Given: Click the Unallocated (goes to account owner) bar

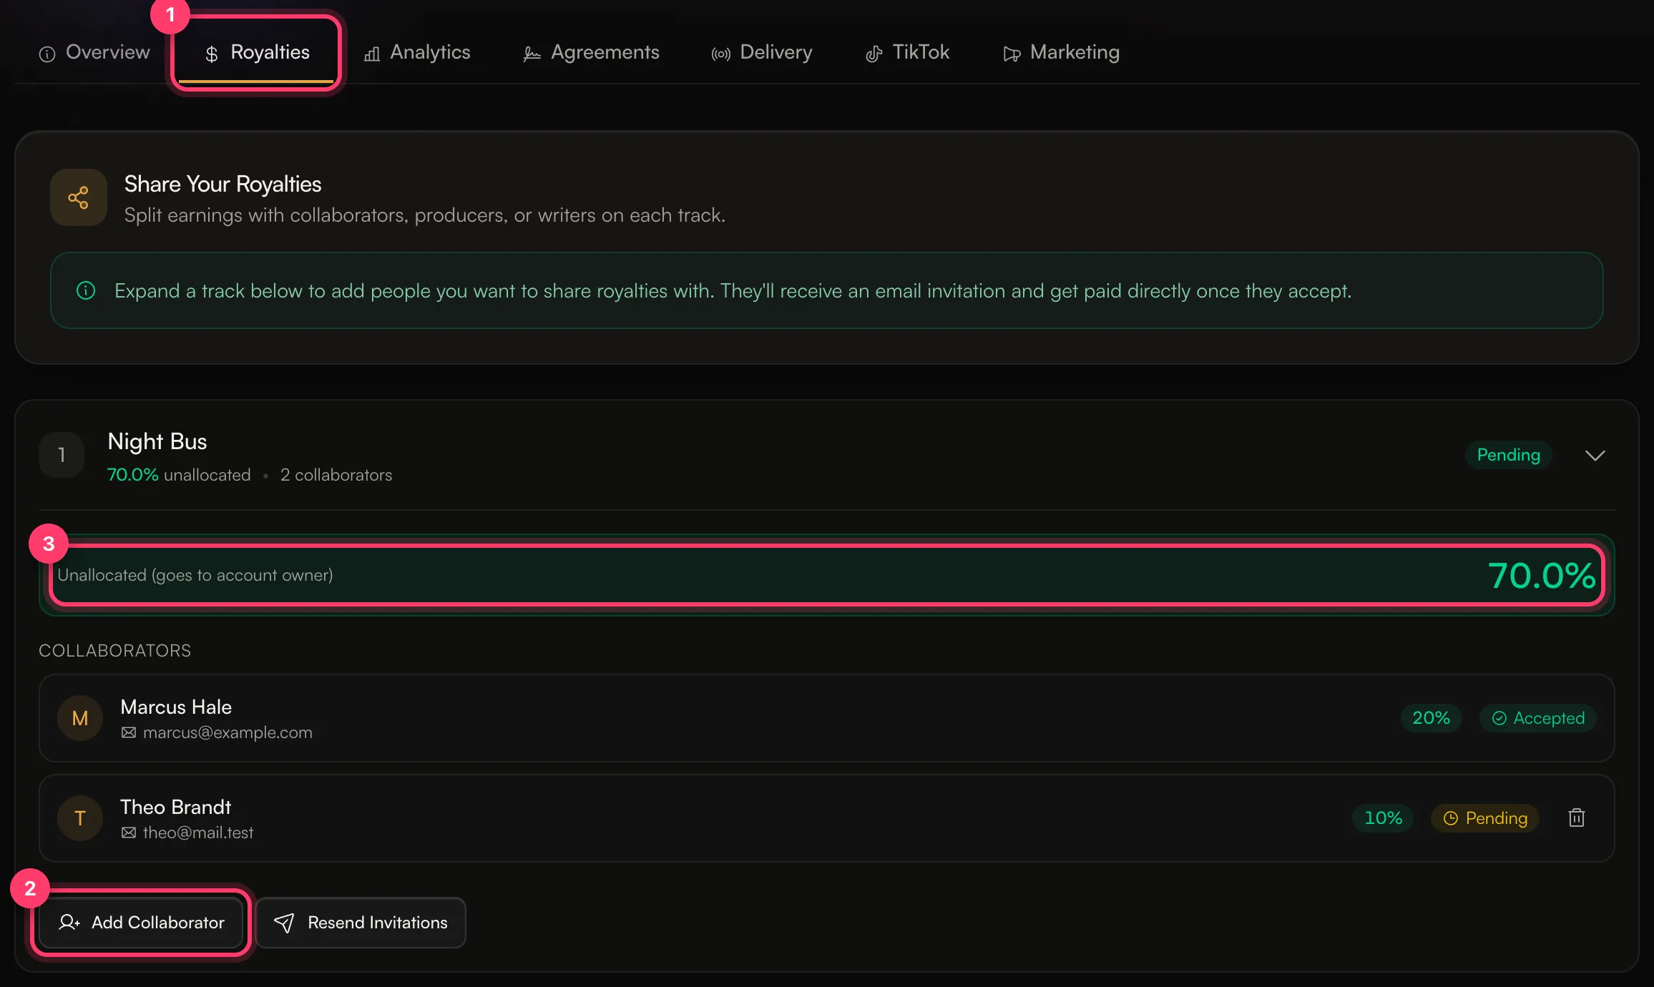Looking at the screenshot, I should (827, 575).
